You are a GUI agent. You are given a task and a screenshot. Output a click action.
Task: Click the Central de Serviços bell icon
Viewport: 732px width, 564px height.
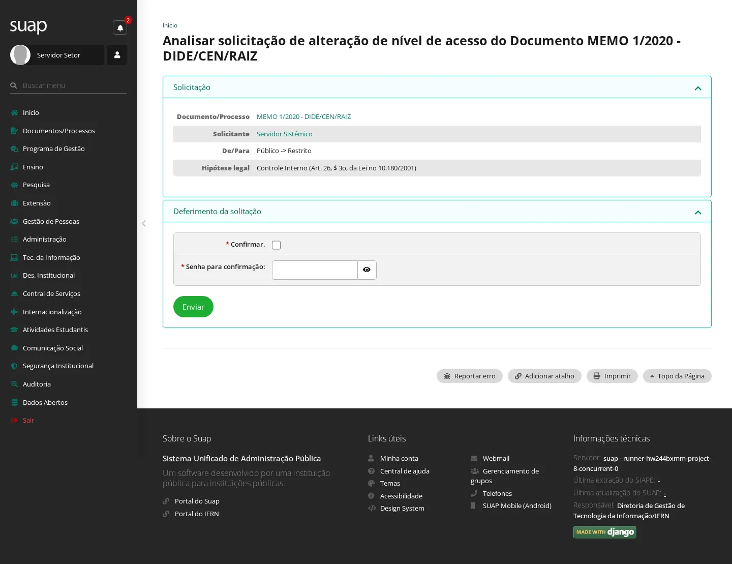(x=14, y=293)
